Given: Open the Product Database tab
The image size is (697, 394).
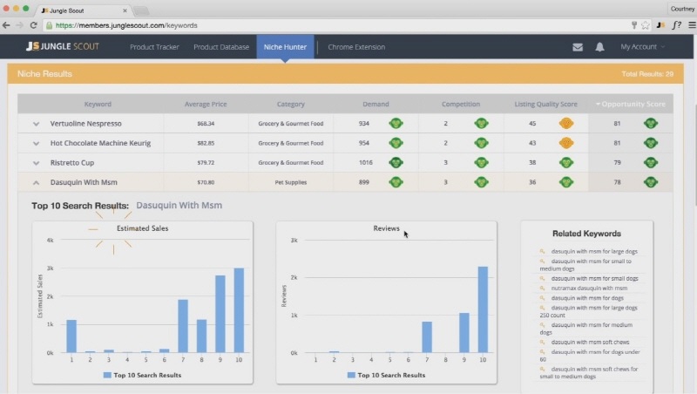Looking at the screenshot, I should pos(221,47).
